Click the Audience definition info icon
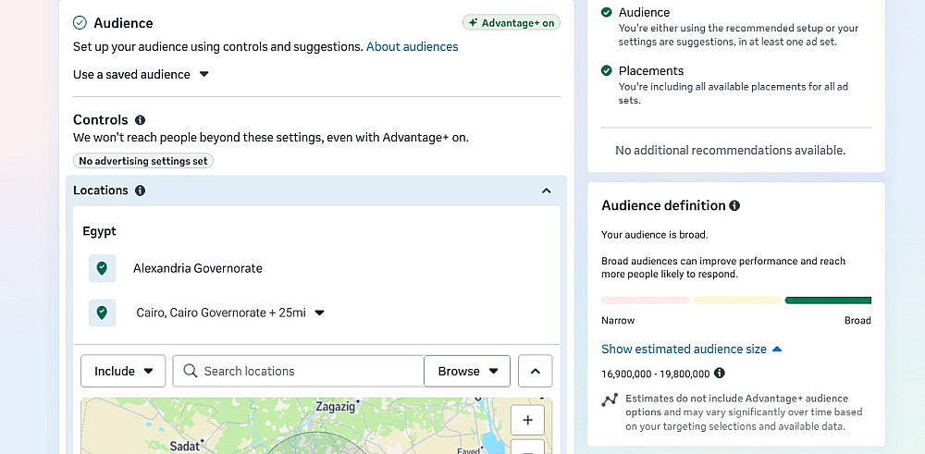The width and height of the screenshot is (925, 454). 734,205
